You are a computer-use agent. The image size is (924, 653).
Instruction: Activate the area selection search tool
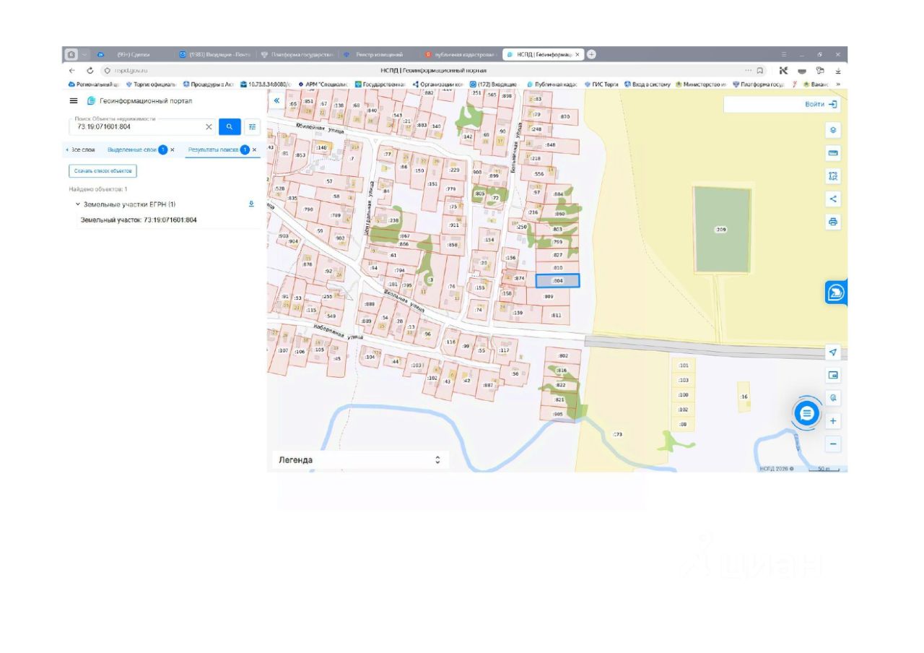[833, 176]
